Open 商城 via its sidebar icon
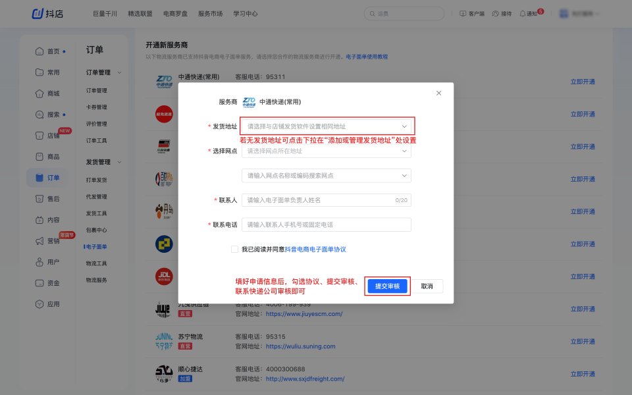 point(39,93)
